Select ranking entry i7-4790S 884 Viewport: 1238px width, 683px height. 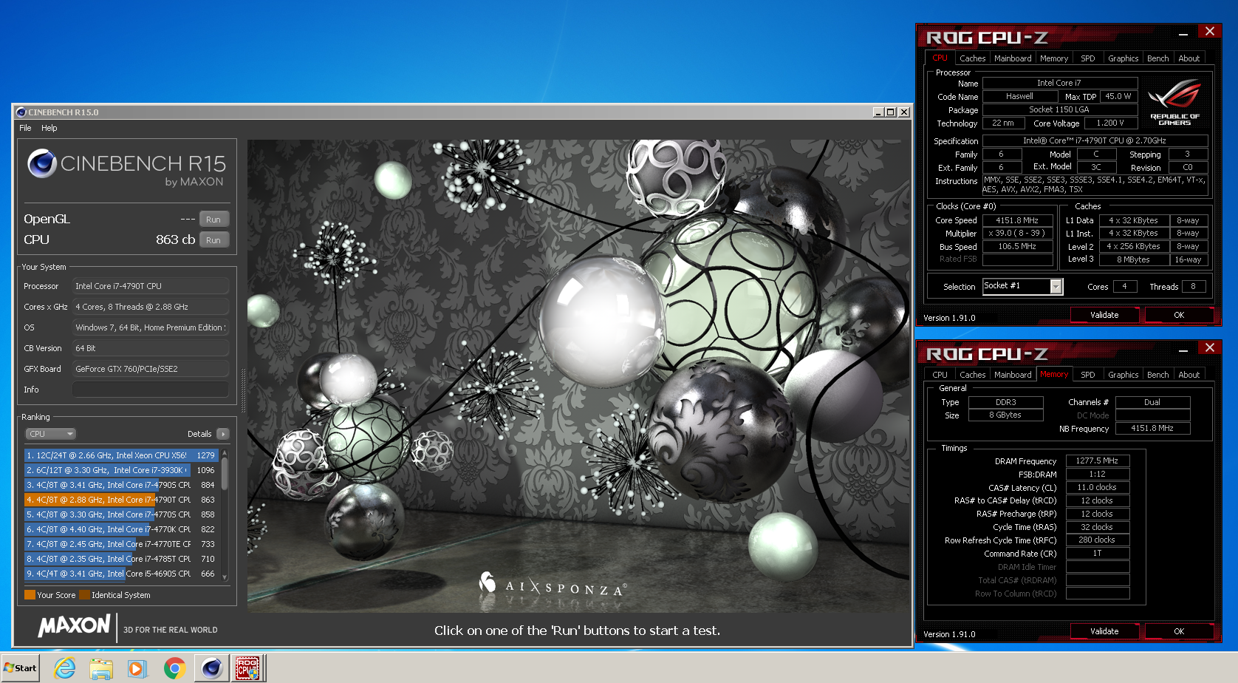tap(121, 485)
